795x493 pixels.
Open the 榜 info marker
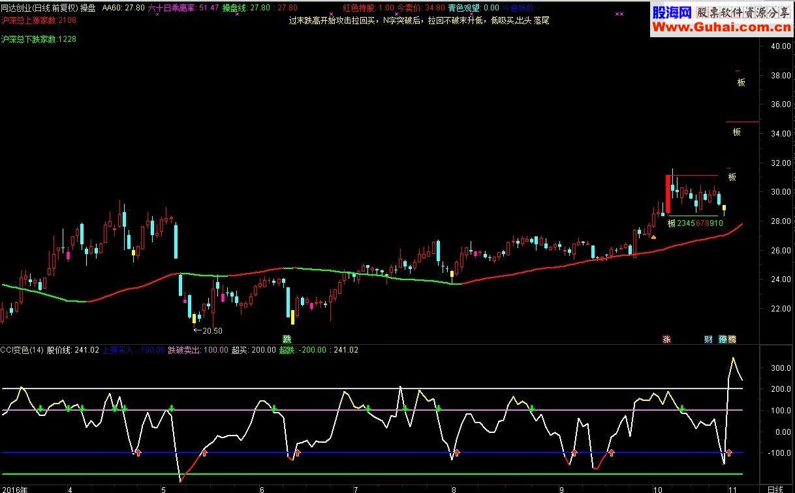(732, 339)
